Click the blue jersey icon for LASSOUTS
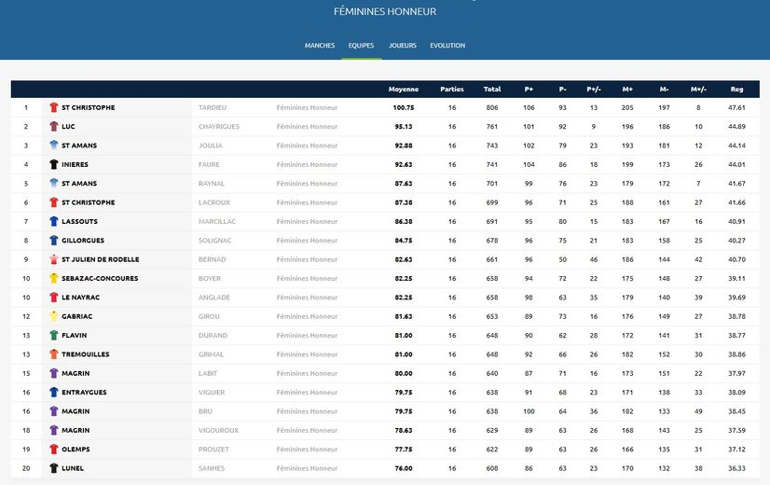Image resolution: width=770 pixels, height=485 pixels. pyautogui.click(x=54, y=222)
